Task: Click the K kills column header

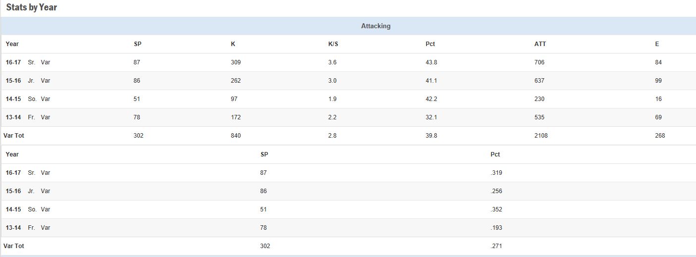Action: 233,44
